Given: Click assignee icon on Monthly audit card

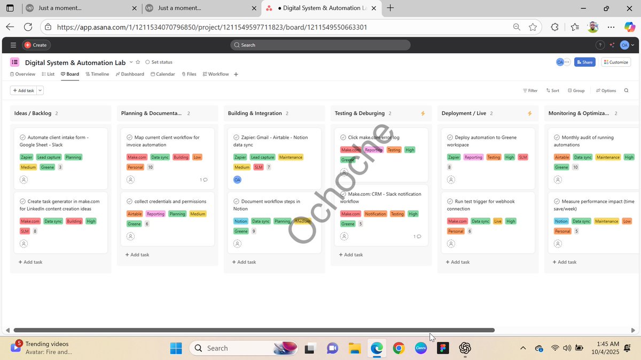Looking at the screenshot, I should click(x=558, y=180).
